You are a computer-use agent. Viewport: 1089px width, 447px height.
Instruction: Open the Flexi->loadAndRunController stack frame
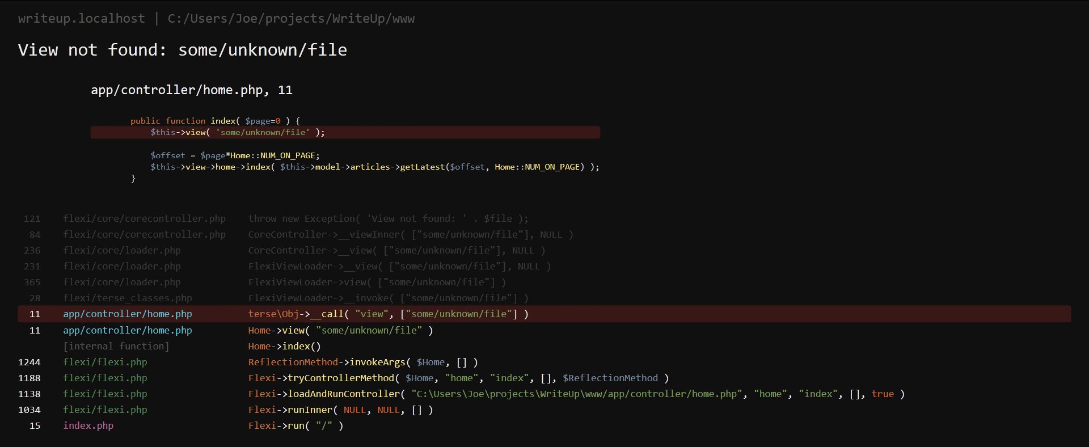click(x=544, y=394)
